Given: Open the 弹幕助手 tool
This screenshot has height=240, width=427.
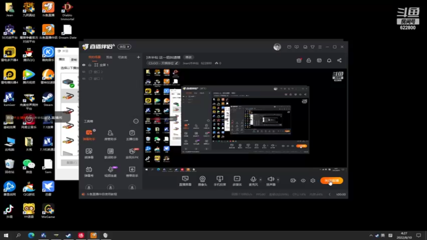Looking at the screenshot, I should 89,135.
